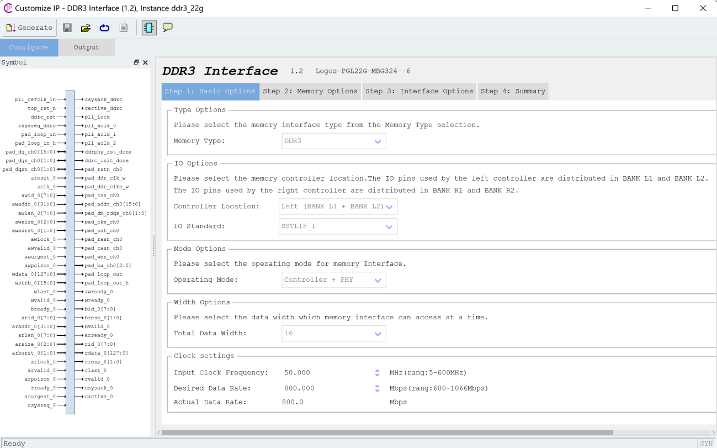Click the scrollbar right arrow
This screenshot has width=717, height=448.
(714, 433)
